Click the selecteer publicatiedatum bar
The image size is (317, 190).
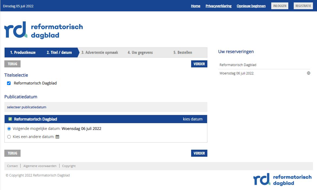[x=106, y=107]
